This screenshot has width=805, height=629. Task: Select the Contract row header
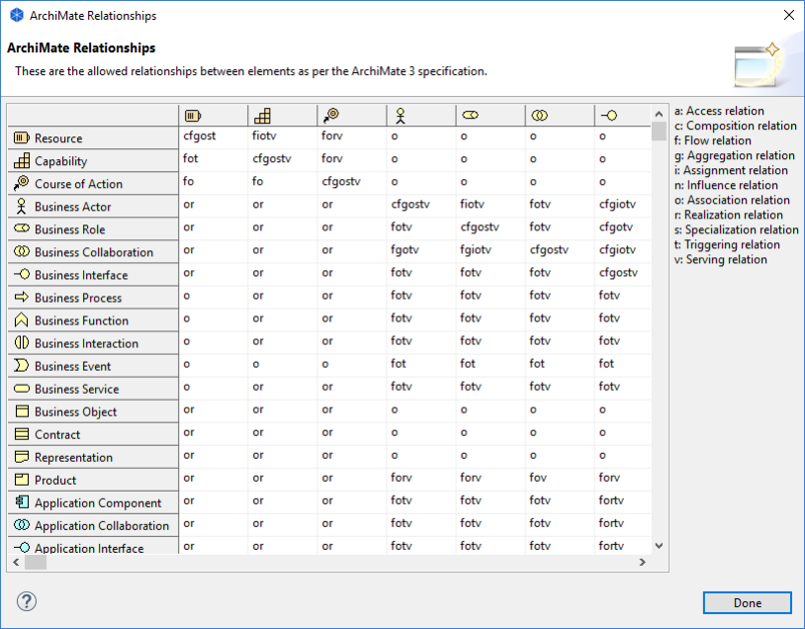pyautogui.click(x=93, y=434)
